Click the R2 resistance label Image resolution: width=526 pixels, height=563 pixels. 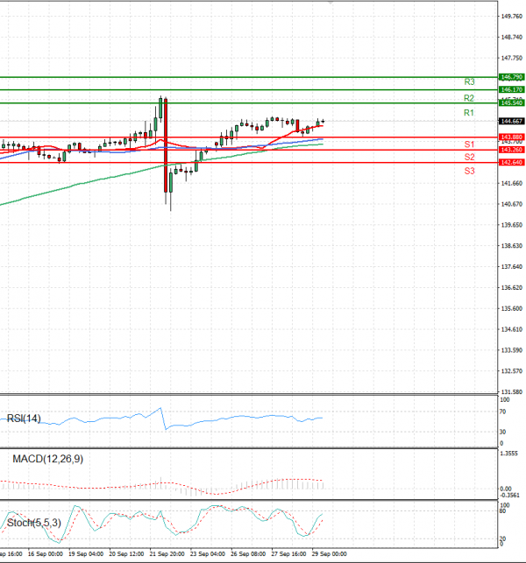click(469, 98)
